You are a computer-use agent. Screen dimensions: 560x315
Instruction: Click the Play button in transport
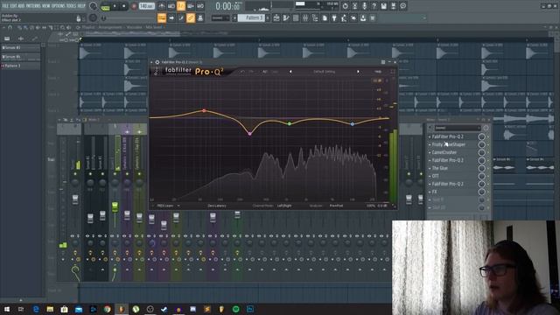(115, 6)
